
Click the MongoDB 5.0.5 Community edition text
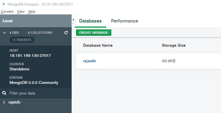pos(34,83)
